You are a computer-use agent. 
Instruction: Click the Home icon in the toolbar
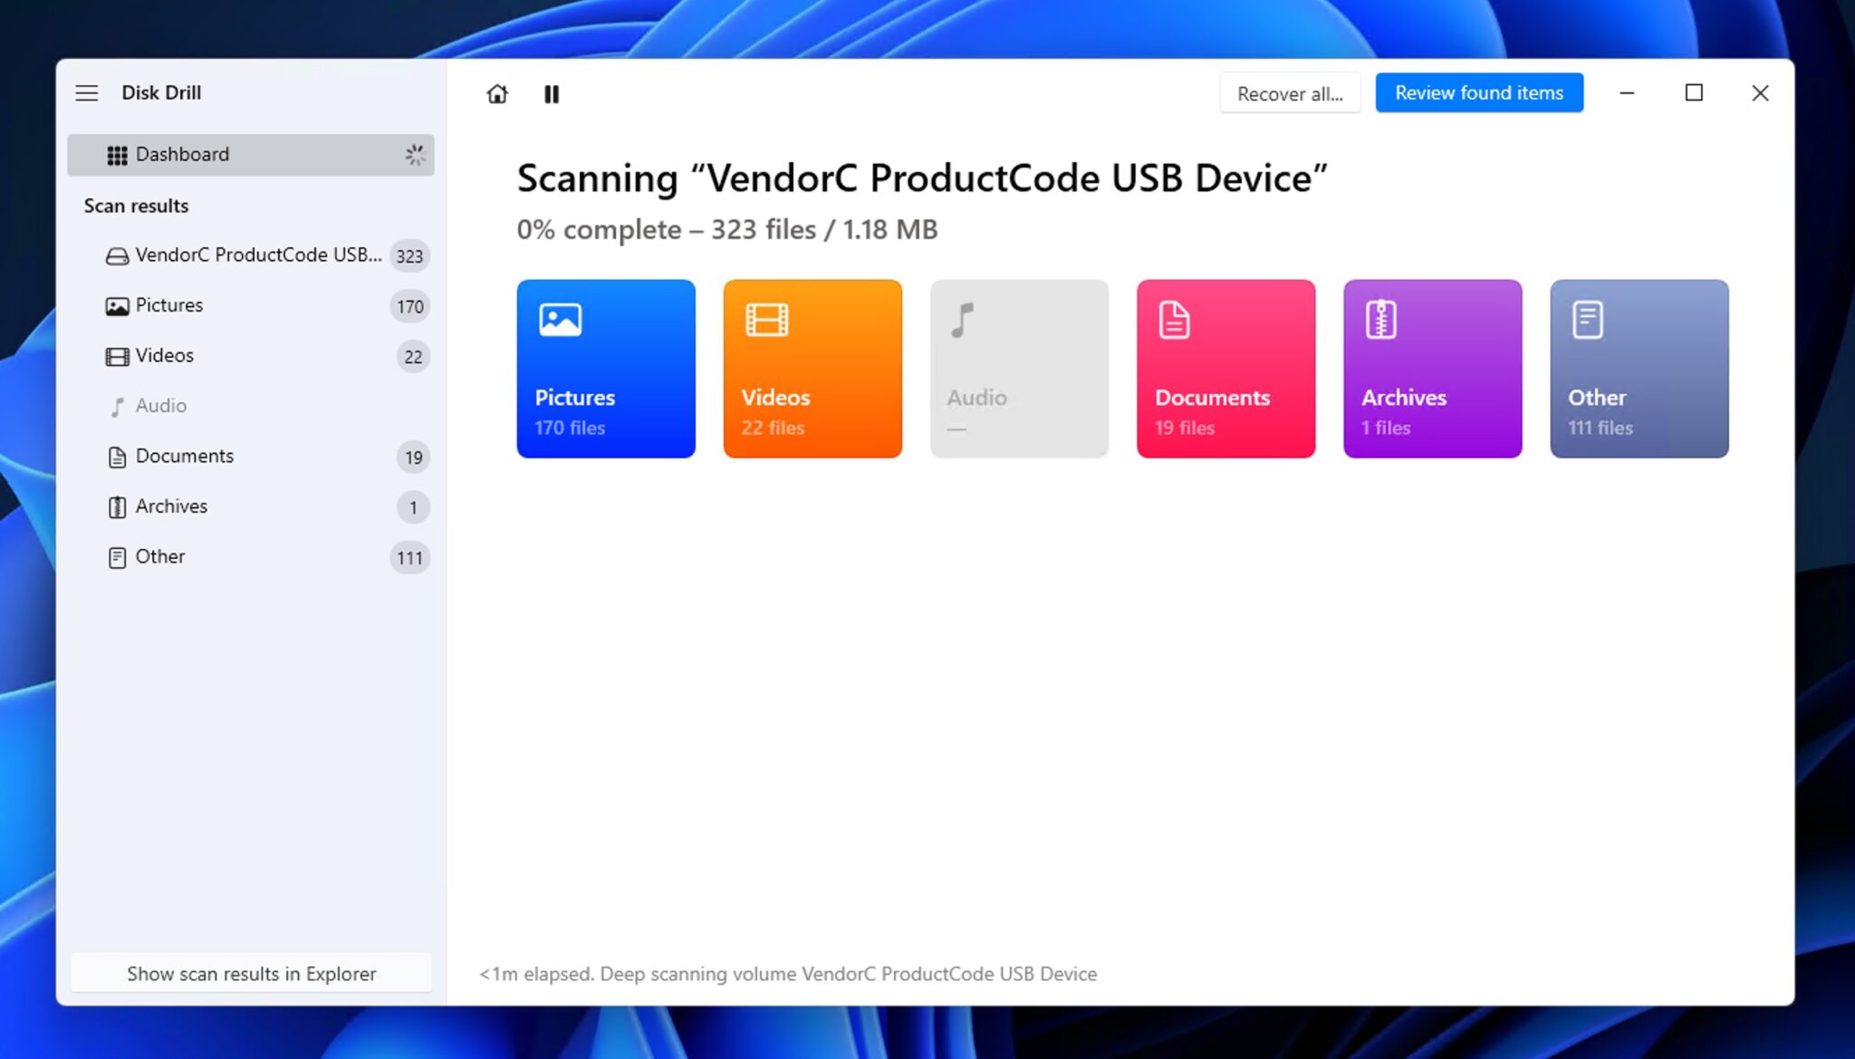click(x=496, y=93)
